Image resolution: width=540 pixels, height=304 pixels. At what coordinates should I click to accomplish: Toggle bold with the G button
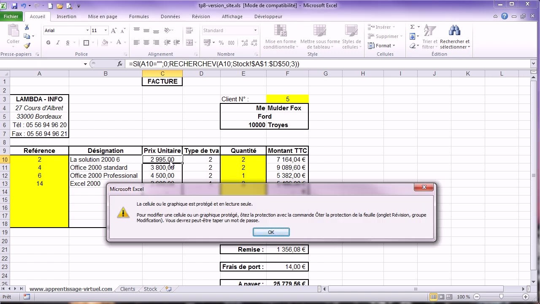click(x=49, y=43)
